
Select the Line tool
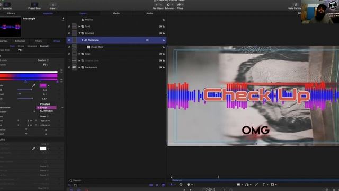[x=256, y=185]
